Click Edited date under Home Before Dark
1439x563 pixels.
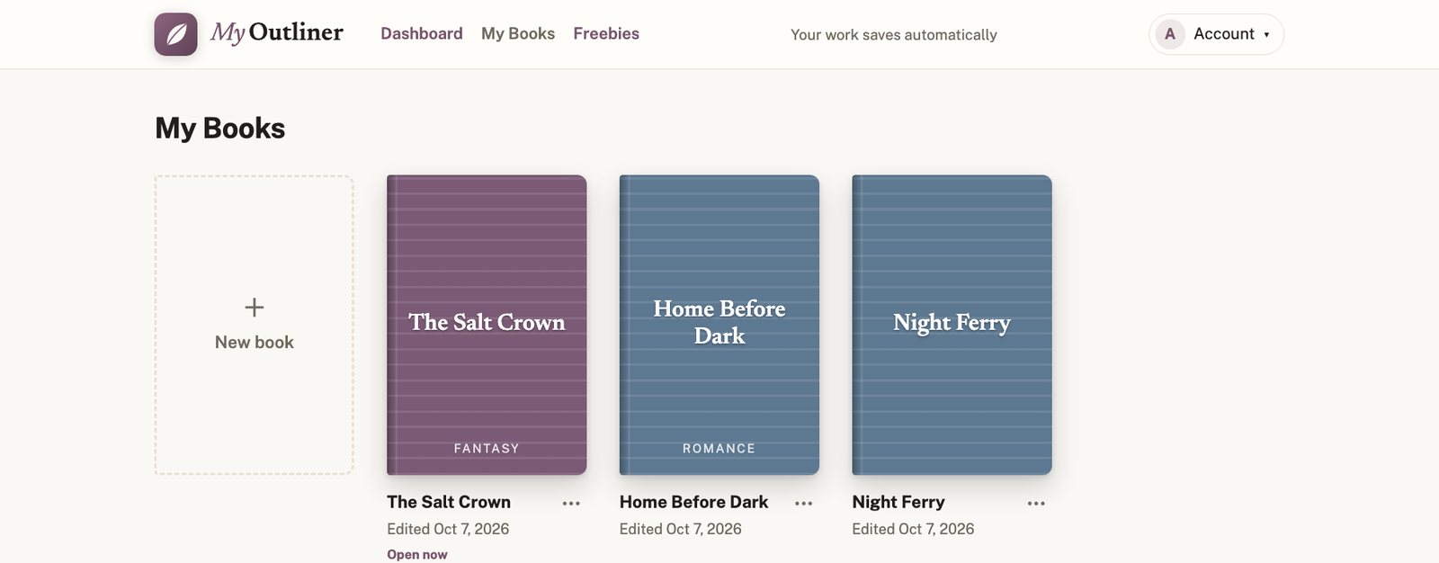point(681,529)
